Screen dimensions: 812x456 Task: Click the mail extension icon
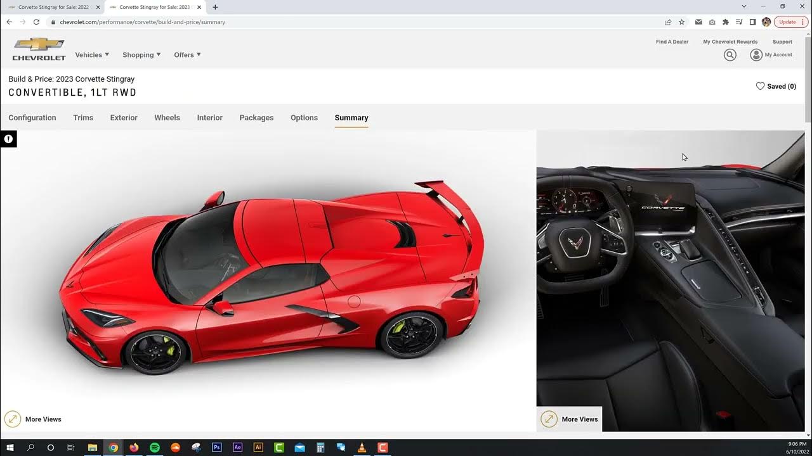pos(698,22)
